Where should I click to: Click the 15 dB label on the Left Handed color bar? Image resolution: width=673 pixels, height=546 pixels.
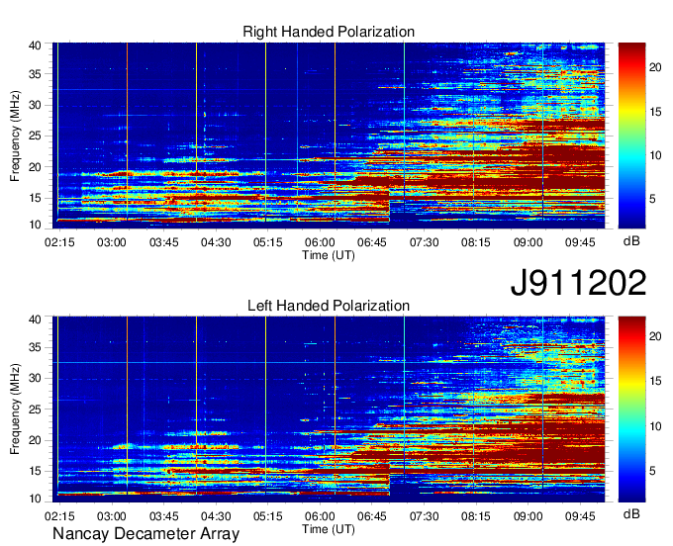point(655,381)
